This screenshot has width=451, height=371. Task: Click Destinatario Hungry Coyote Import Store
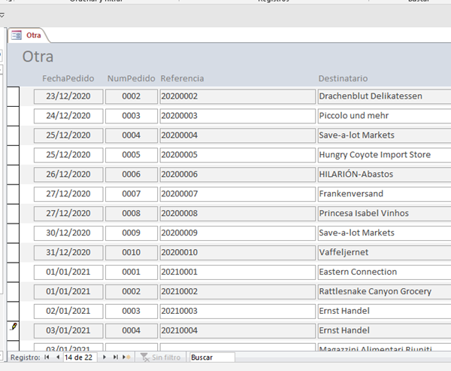tap(384, 155)
